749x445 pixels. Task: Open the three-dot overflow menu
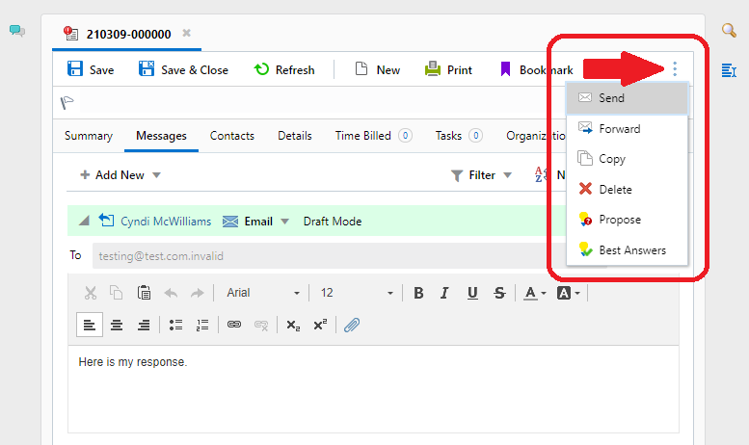tap(675, 68)
